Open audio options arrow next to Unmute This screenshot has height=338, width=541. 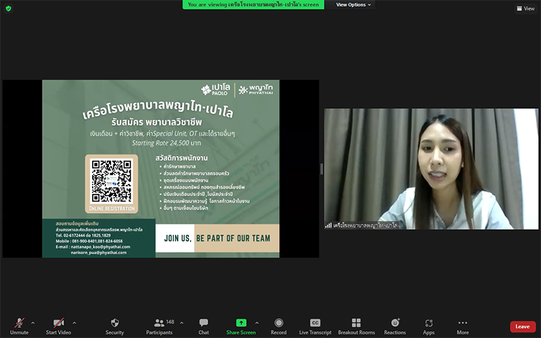(32, 323)
